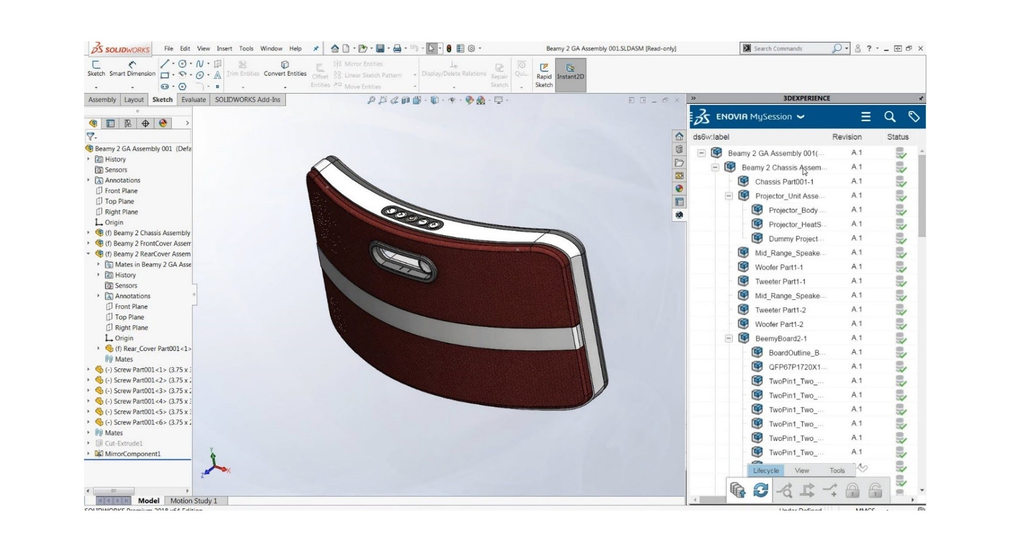Collapse the Projector_Unit Assembly node

(x=729, y=196)
